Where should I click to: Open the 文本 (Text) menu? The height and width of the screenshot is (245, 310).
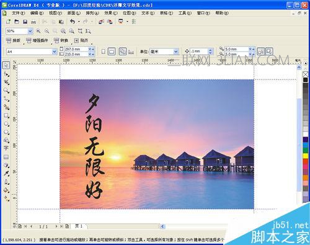[x=148, y=13]
